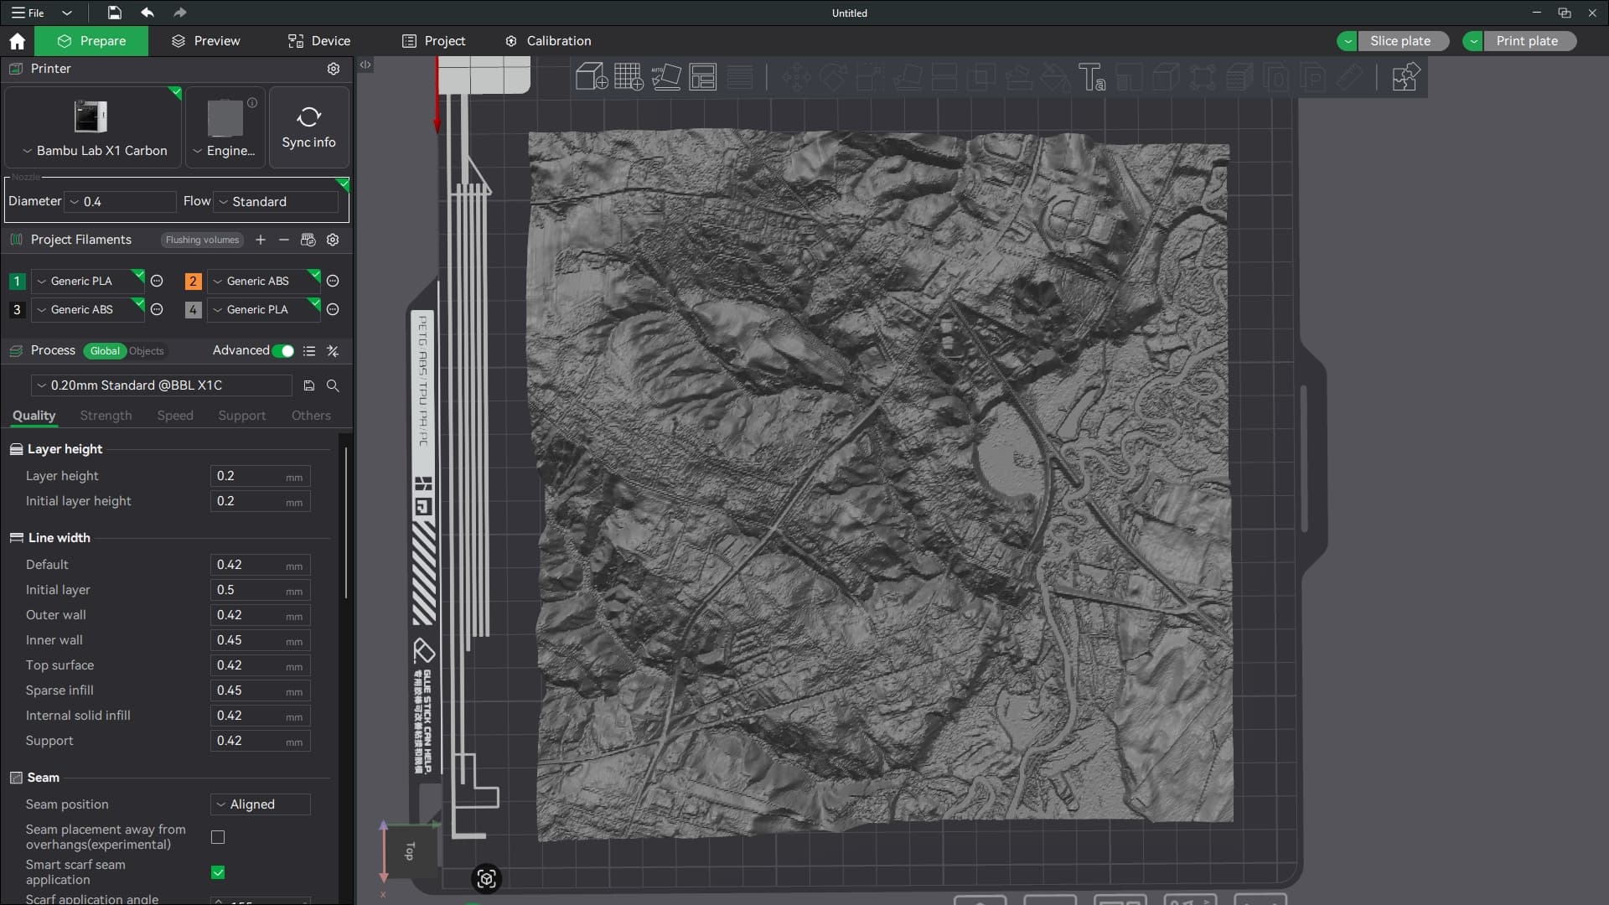Click the Add plate grid icon
The height and width of the screenshot is (905, 1609).
(629, 77)
